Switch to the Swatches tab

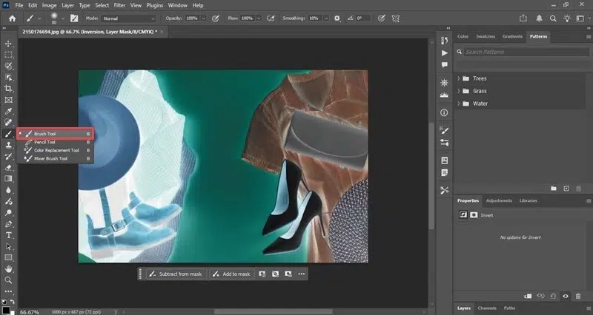coord(485,36)
